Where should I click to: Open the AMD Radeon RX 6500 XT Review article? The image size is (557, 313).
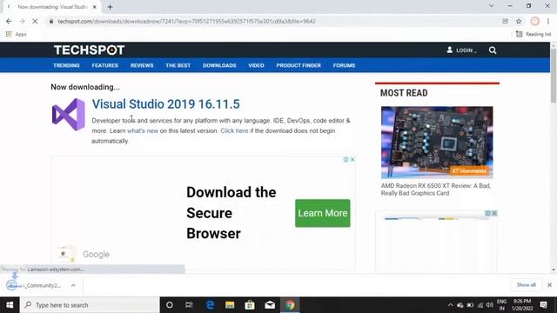(436, 190)
